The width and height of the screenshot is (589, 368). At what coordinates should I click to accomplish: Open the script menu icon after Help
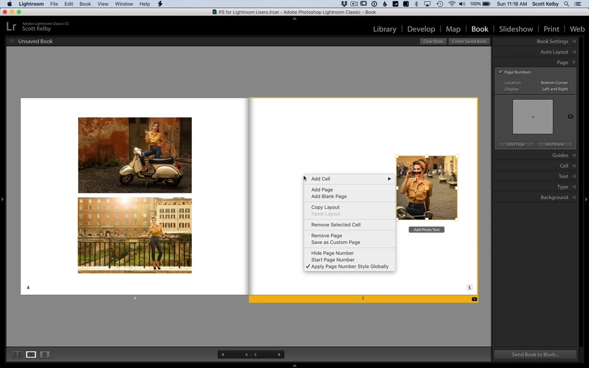coord(161,4)
